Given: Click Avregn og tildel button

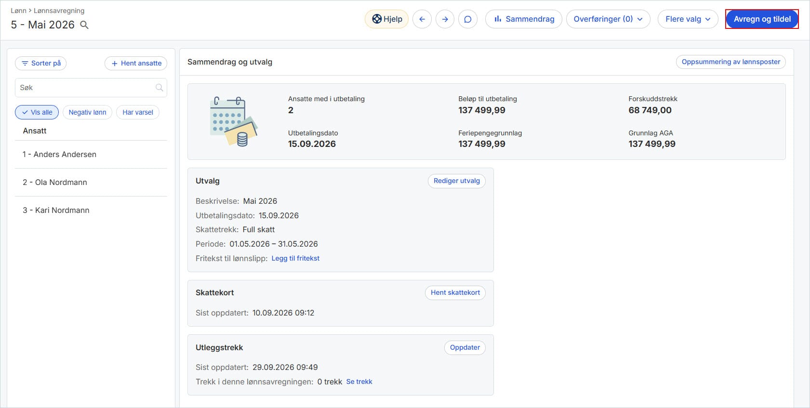Looking at the screenshot, I should pyautogui.click(x=762, y=19).
